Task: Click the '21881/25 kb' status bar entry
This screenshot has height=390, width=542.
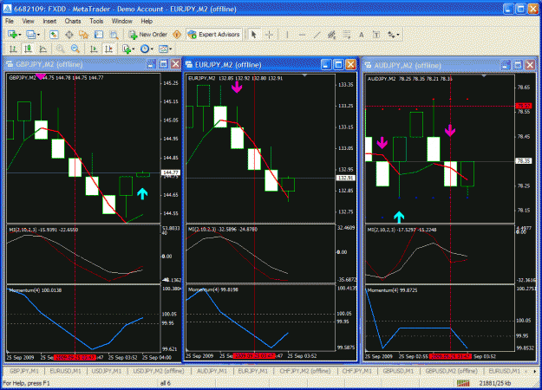Action: (x=495, y=383)
